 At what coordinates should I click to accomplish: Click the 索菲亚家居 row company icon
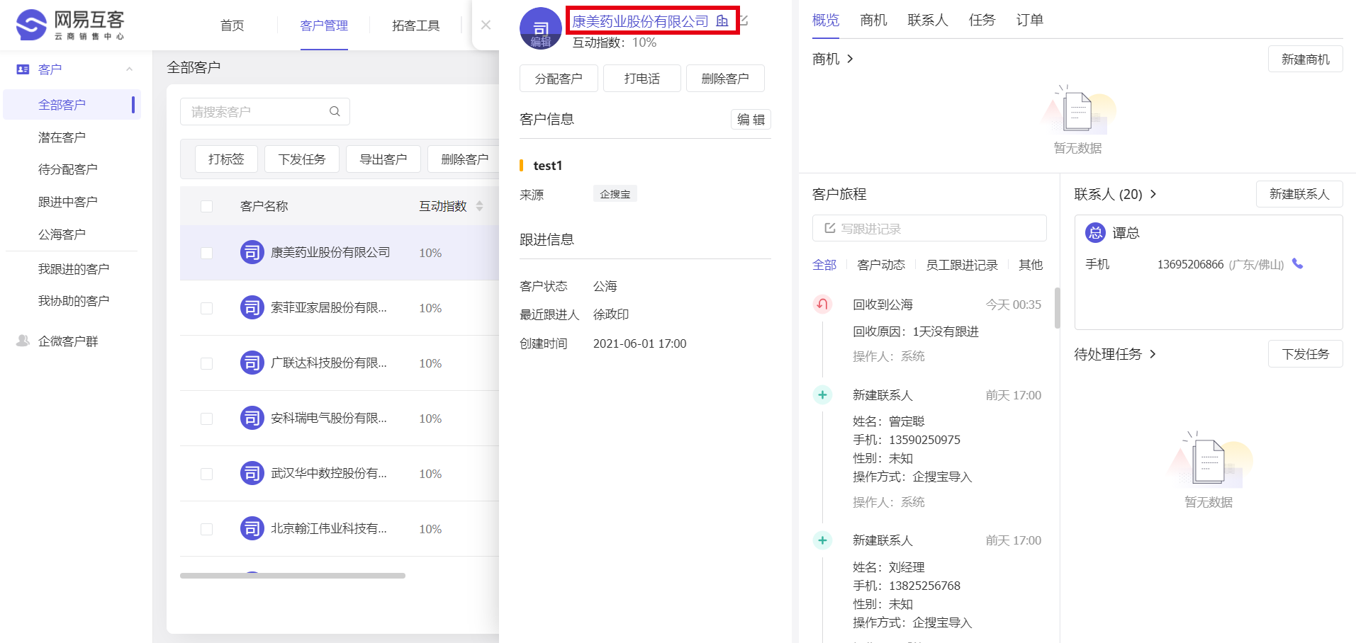[x=252, y=307]
